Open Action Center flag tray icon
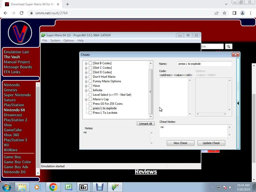The width and height of the screenshot is (256, 192). coord(224,187)
